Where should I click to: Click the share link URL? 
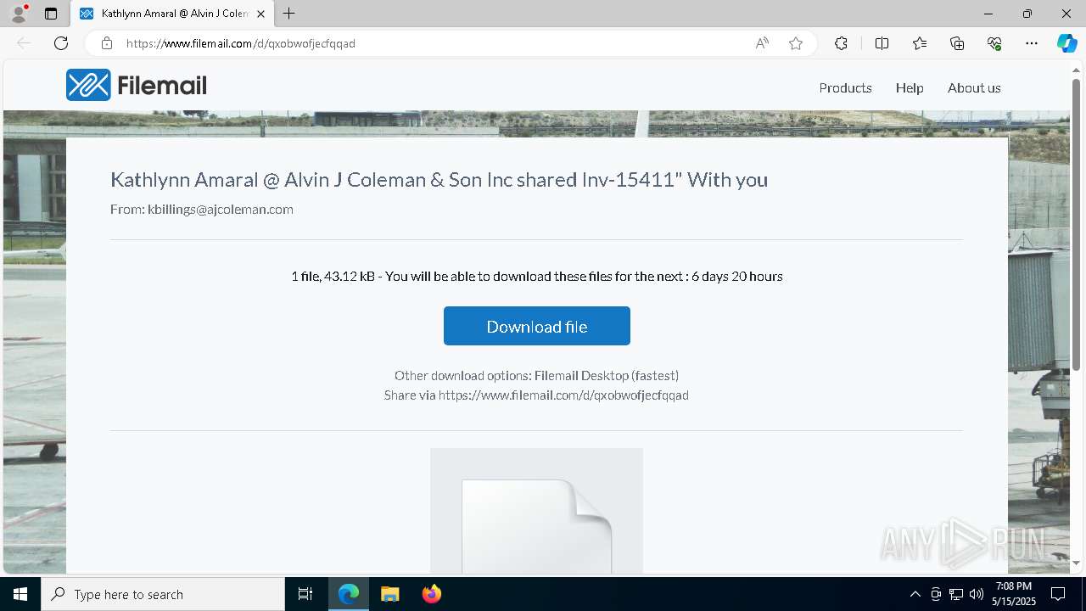[563, 395]
